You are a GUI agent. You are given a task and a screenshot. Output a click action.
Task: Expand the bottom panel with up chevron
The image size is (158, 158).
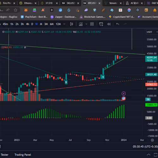[x=149, y=155]
